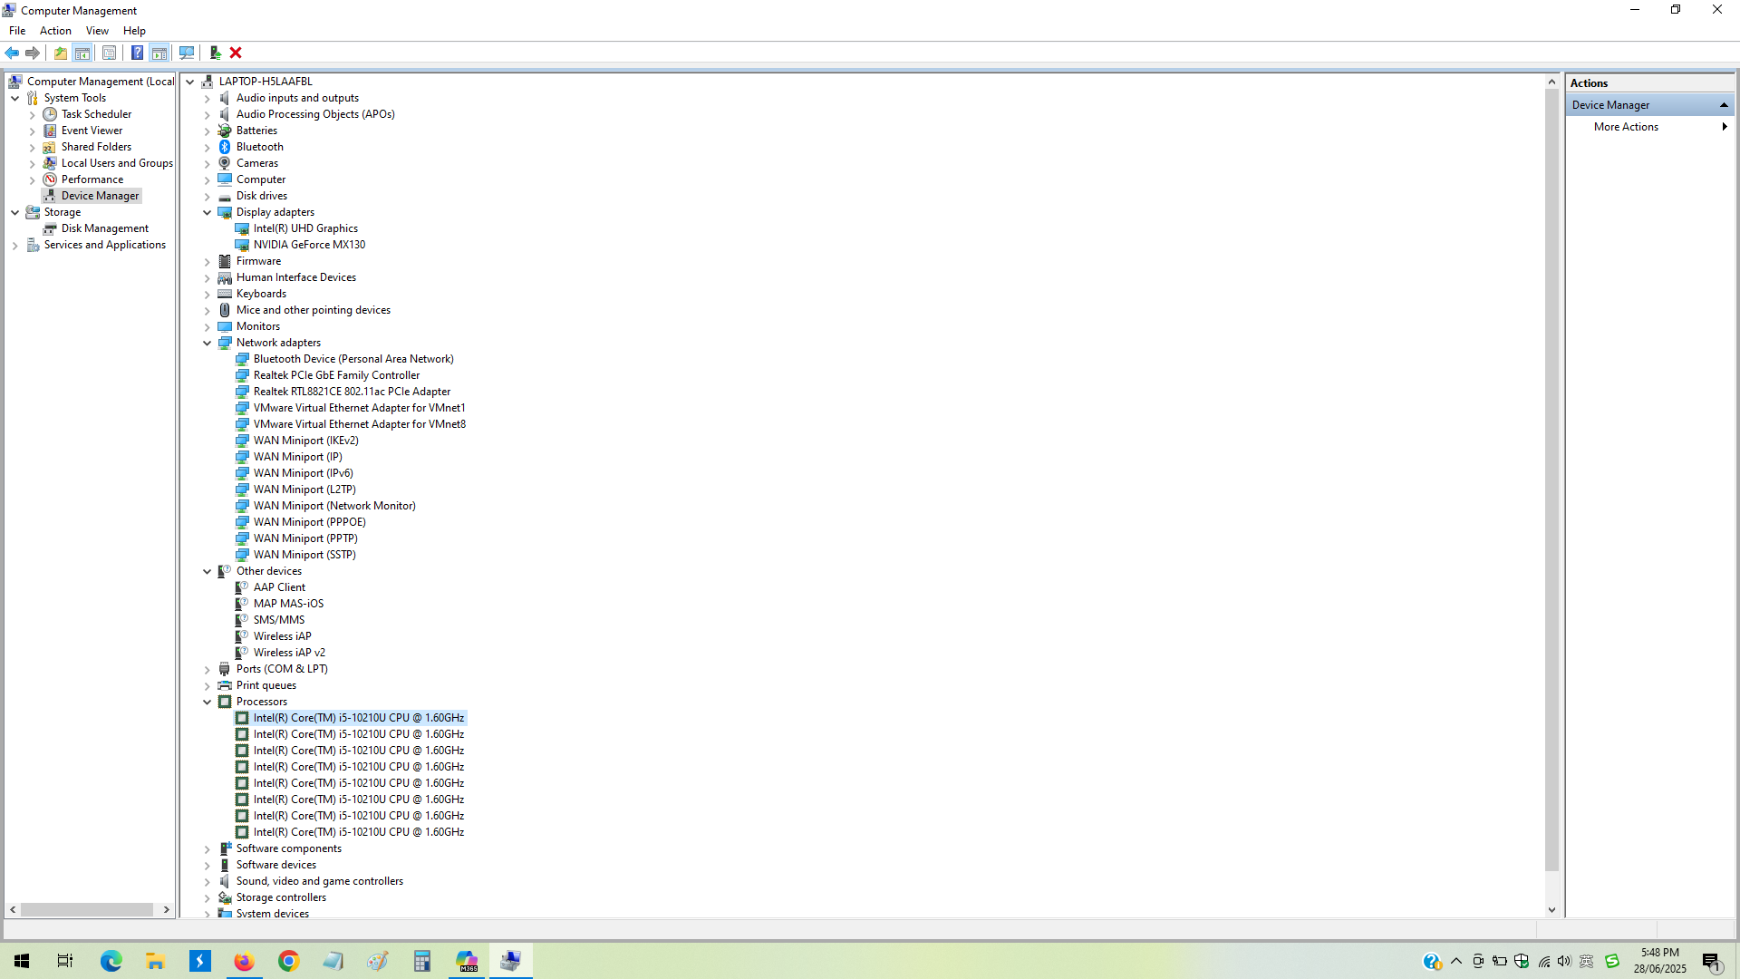Select Device Manager in left tree

pyautogui.click(x=100, y=196)
